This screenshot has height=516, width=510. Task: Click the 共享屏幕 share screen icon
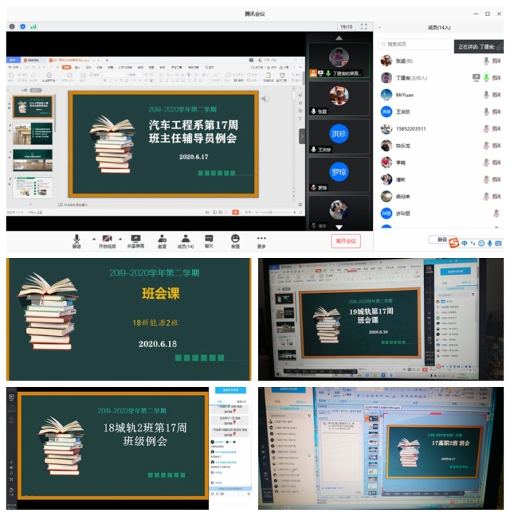[x=136, y=239]
